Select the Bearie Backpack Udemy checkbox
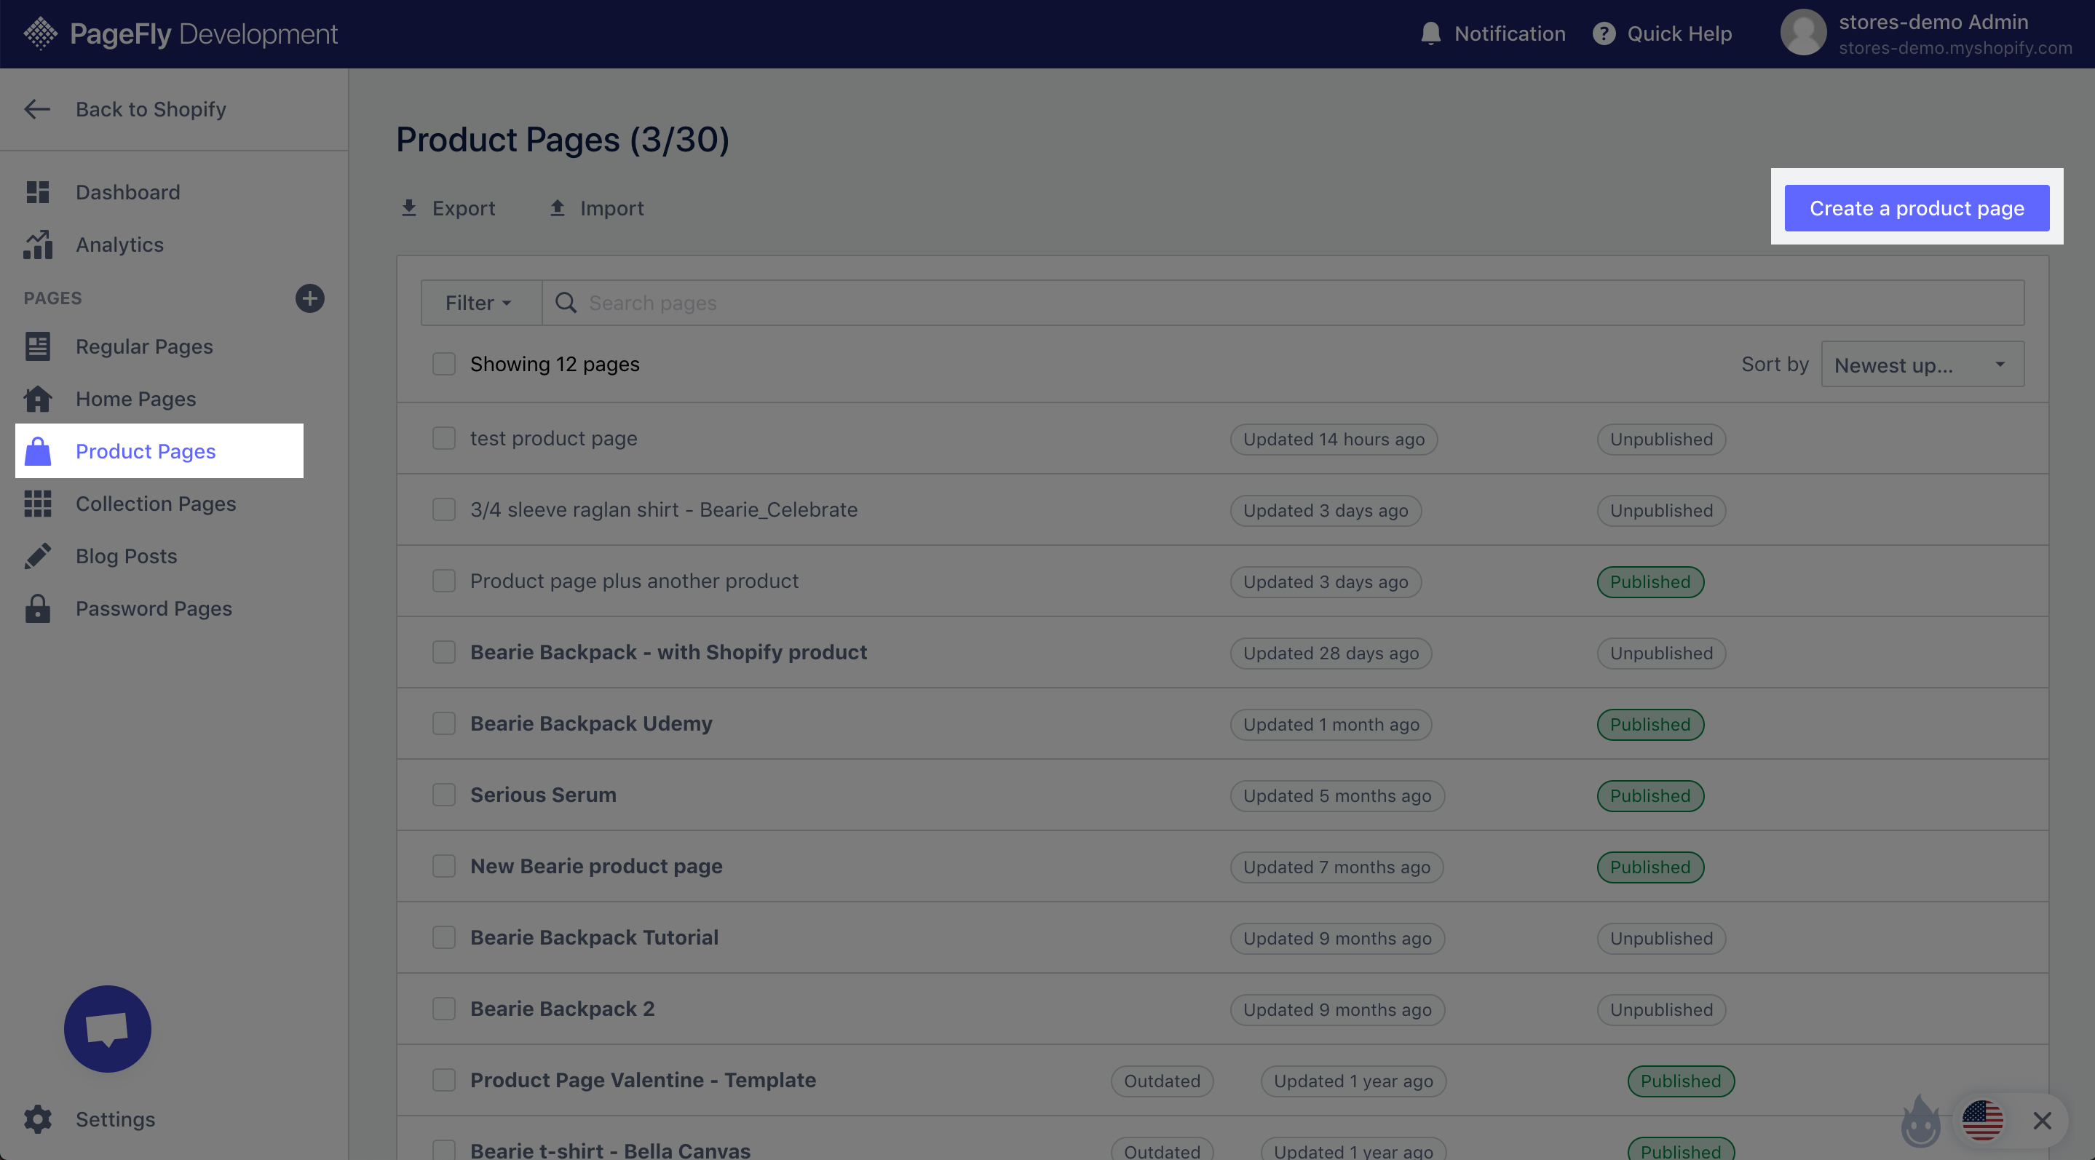 point(443,723)
